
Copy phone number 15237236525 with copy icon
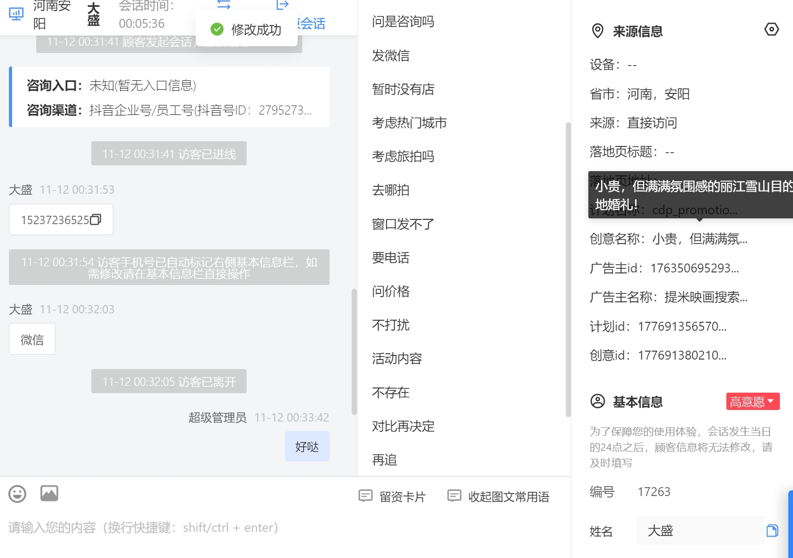(x=96, y=219)
